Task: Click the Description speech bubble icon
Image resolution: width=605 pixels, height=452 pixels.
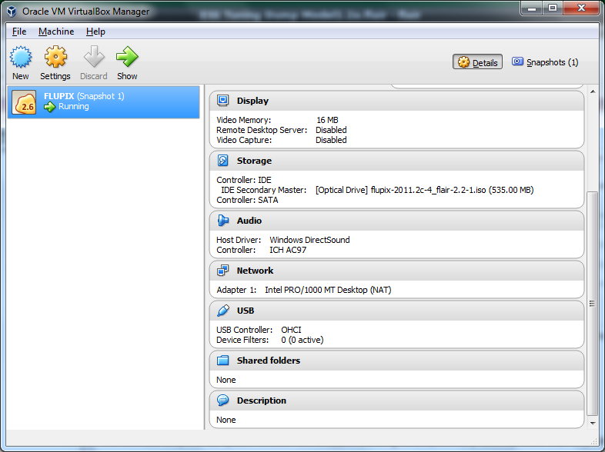Action: (x=222, y=400)
